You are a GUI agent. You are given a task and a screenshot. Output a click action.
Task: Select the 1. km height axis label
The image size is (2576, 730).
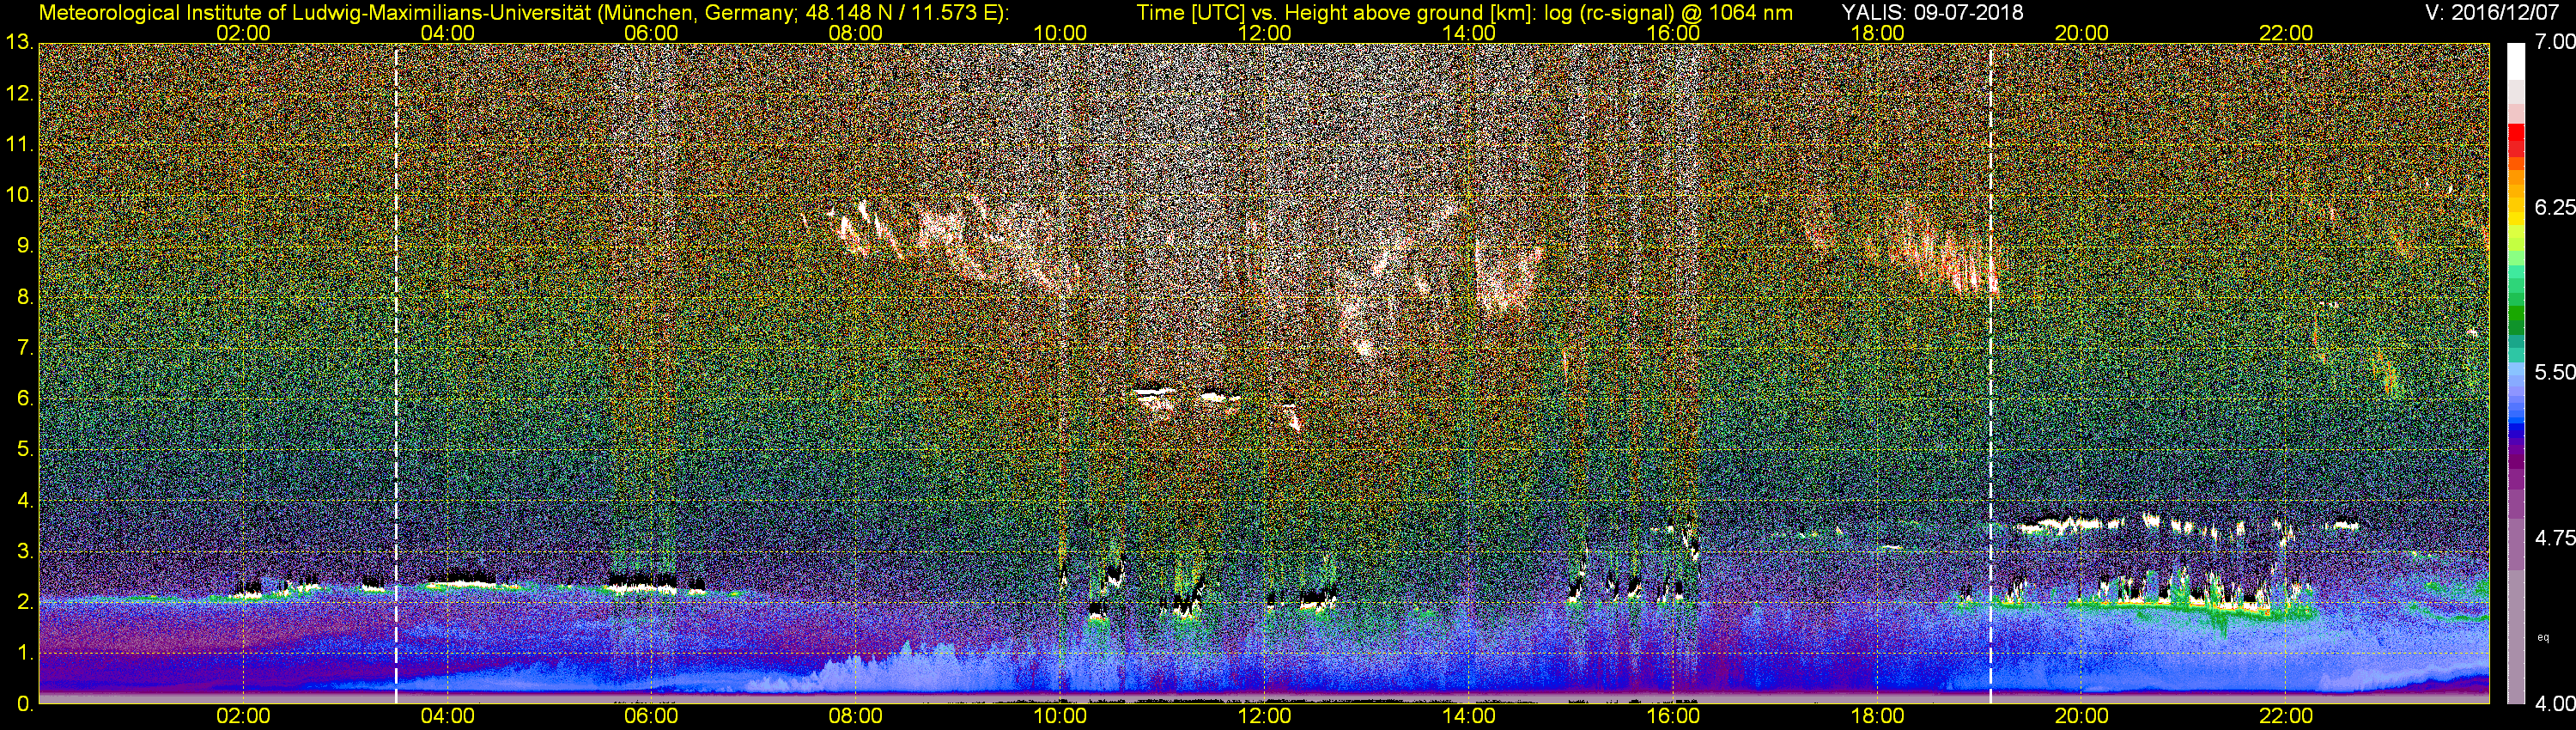click(x=24, y=653)
